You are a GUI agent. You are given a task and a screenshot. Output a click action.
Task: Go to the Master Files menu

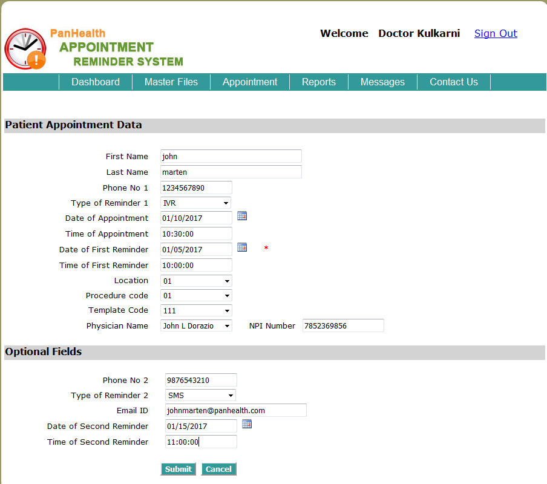click(x=171, y=82)
